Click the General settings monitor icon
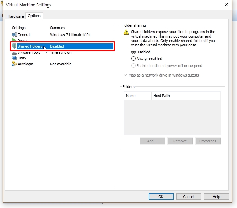 pos(14,35)
